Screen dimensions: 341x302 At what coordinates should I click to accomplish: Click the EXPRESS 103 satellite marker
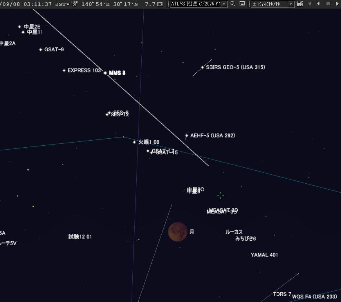[x=64, y=71]
